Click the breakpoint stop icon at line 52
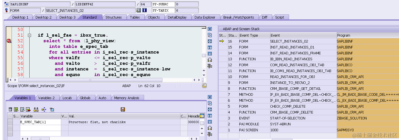Screen dimensions: 399x140 8,41
